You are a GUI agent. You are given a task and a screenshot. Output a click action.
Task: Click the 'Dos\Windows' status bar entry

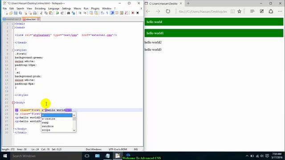point(94,149)
